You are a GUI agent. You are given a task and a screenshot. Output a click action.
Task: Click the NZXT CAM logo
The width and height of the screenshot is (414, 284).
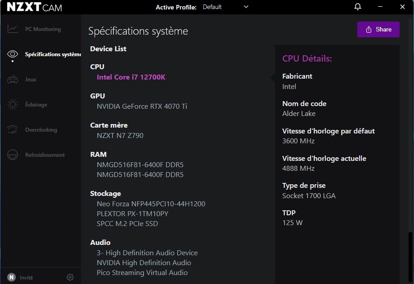coord(35,7)
